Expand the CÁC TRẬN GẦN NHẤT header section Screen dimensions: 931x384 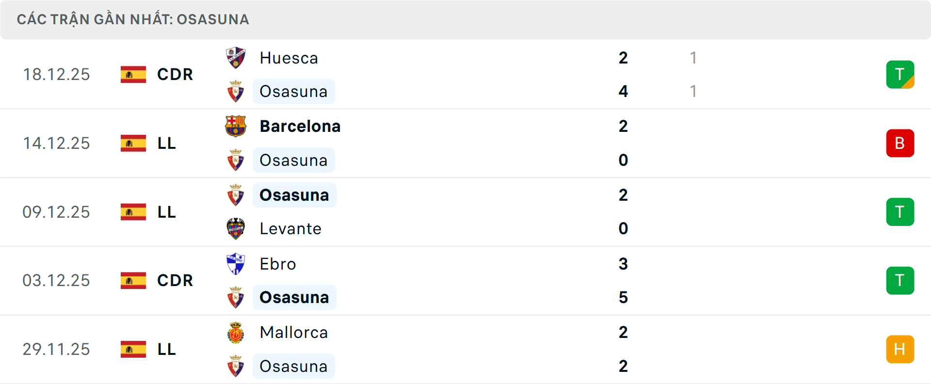(133, 19)
